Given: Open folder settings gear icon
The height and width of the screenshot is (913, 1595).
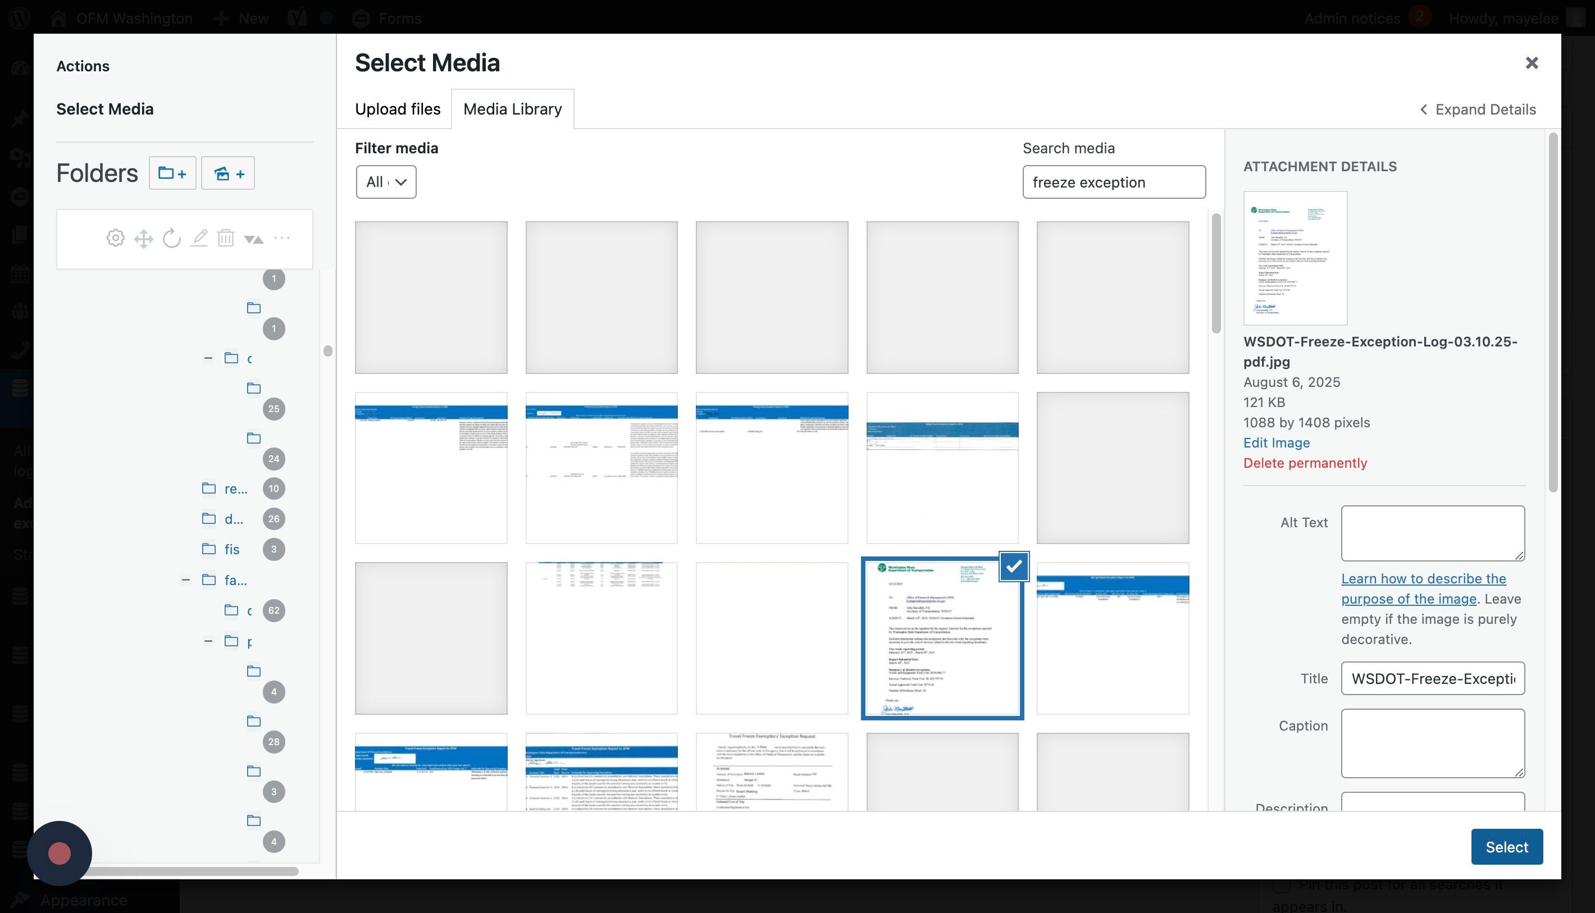Looking at the screenshot, I should tap(115, 238).
